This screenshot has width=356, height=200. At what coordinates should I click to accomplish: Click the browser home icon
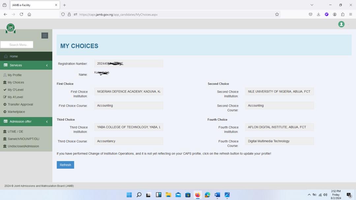coord(29,14)
